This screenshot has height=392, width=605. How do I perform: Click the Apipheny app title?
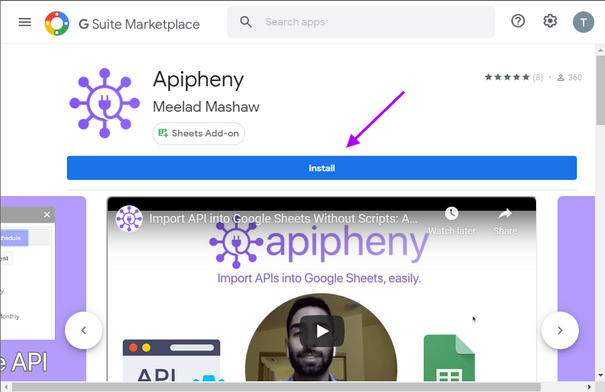[198, 80]
